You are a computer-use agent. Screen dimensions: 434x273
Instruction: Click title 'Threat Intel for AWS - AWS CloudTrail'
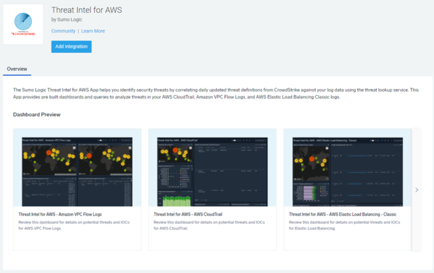188,214
